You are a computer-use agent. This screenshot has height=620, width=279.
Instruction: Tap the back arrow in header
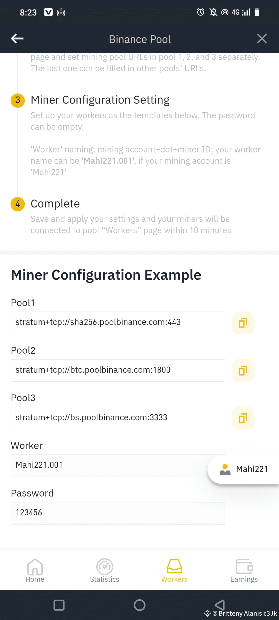pos(17,39)
